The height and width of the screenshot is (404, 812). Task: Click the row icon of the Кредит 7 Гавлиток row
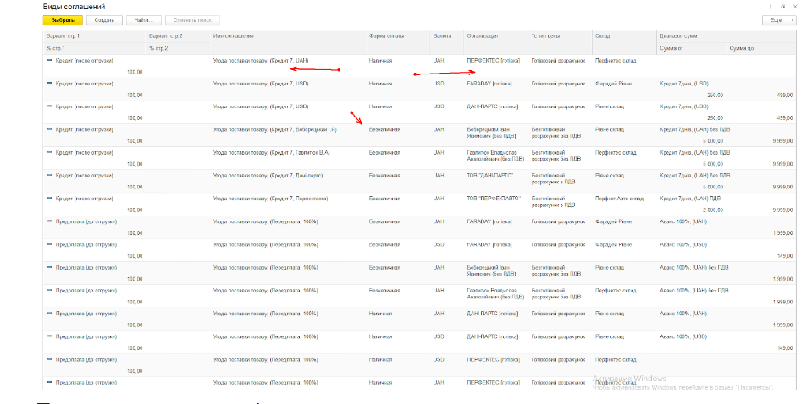pyautogui.click(x=50, y=152)
